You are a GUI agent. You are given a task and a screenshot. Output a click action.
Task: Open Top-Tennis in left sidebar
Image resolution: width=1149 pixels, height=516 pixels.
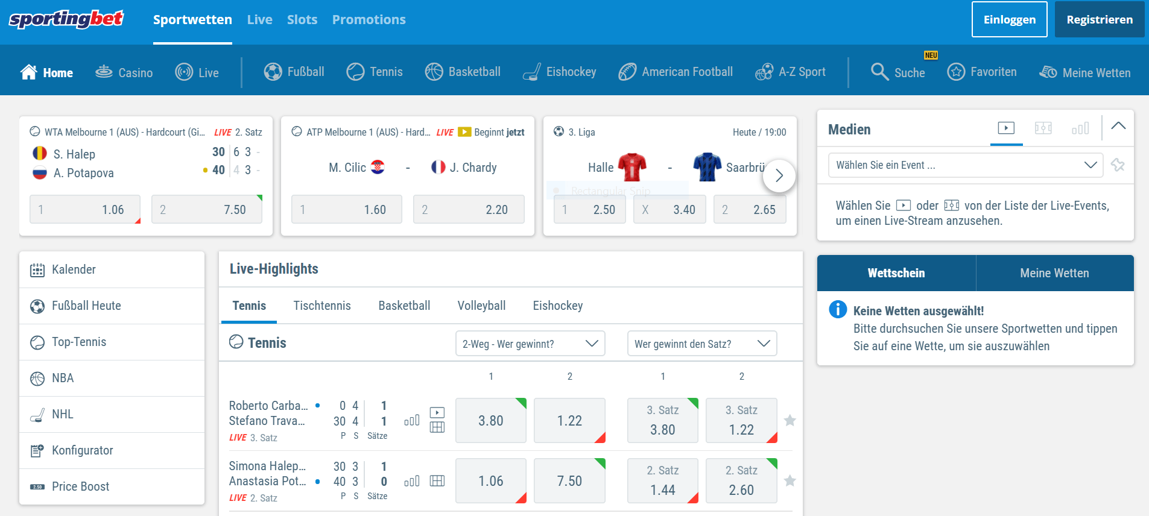point(112,342)
